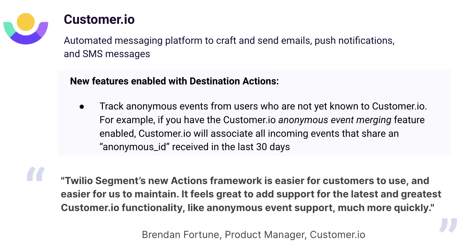This screenshot has height=252, width=463.
Task: Click the 'Automated messaging platform' description line
Action: (x=229, y=41)
